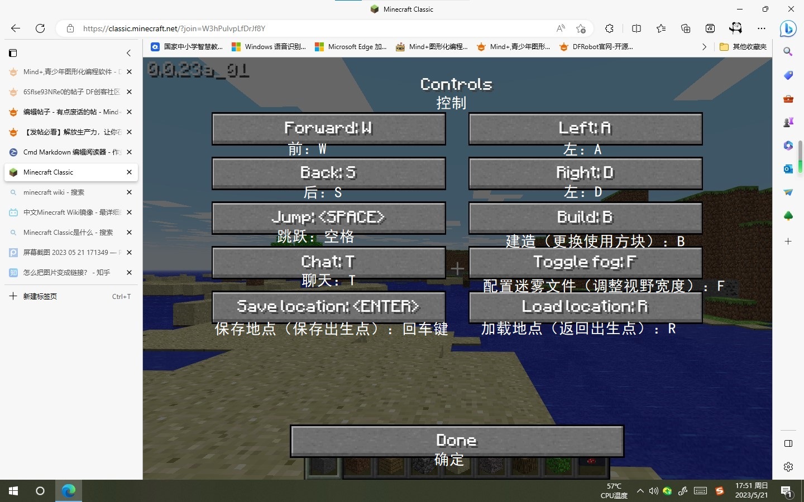The image size is (804, 502).
Task: Click the browser back arrow
Action: click(x=16, y=28)
